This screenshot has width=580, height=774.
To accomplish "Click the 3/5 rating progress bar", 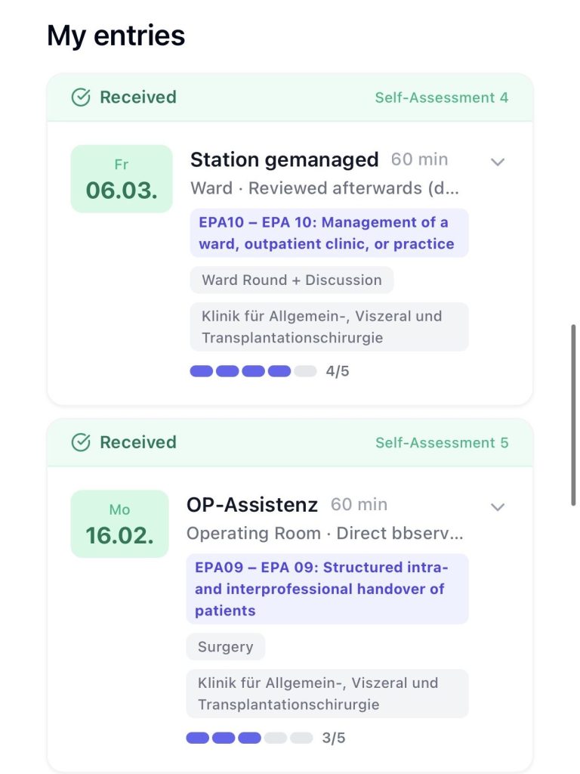I will (249, 738).
